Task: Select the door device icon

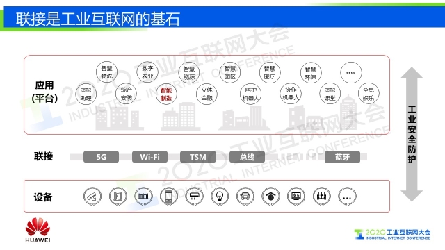Action: (x=118, y=196)
